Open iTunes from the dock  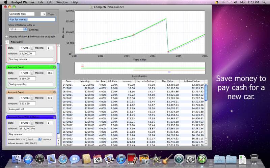point(121,159)
